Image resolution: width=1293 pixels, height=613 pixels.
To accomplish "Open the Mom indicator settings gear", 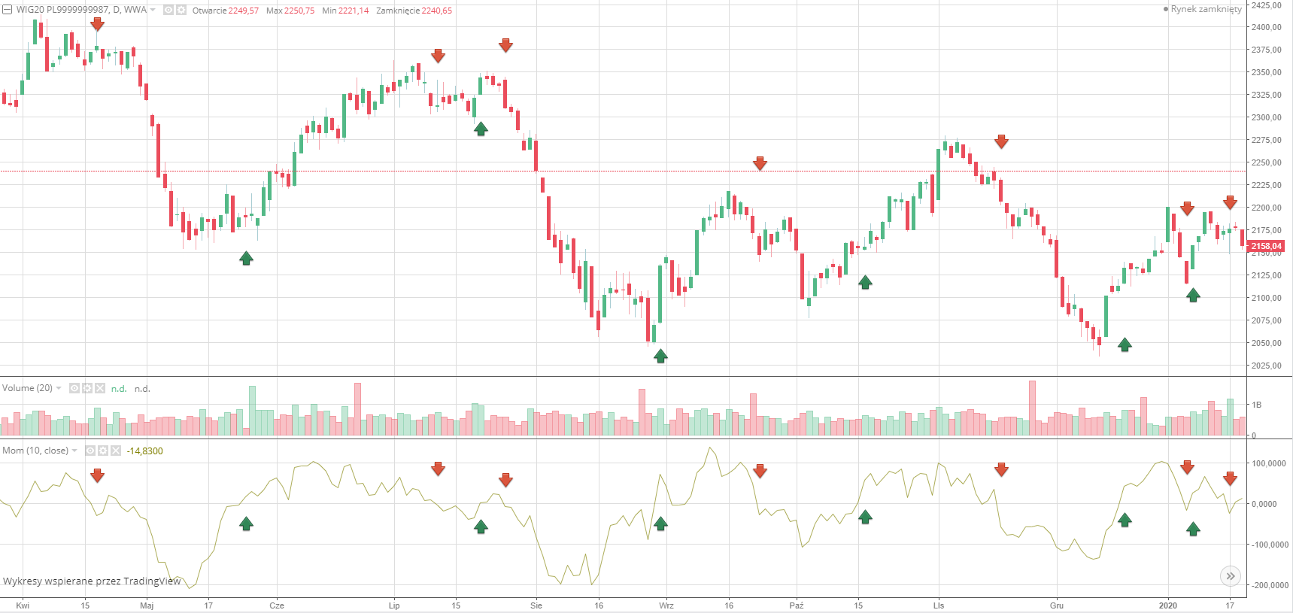I will (x=103, y=451).
